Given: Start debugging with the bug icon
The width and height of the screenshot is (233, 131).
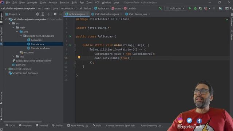Looking at the screenshot, I should [x=195, y=8].
